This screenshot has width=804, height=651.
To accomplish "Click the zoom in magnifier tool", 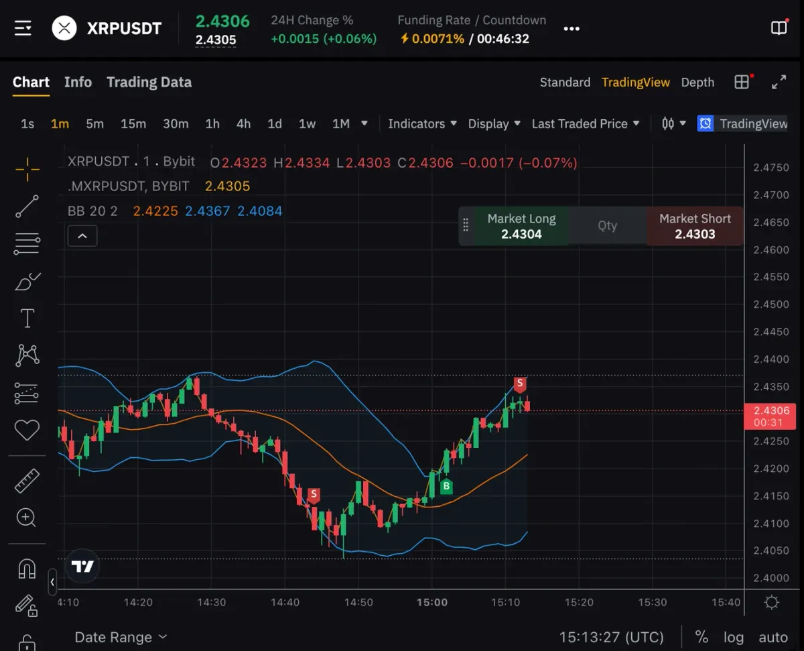I will tap(27, 518).
